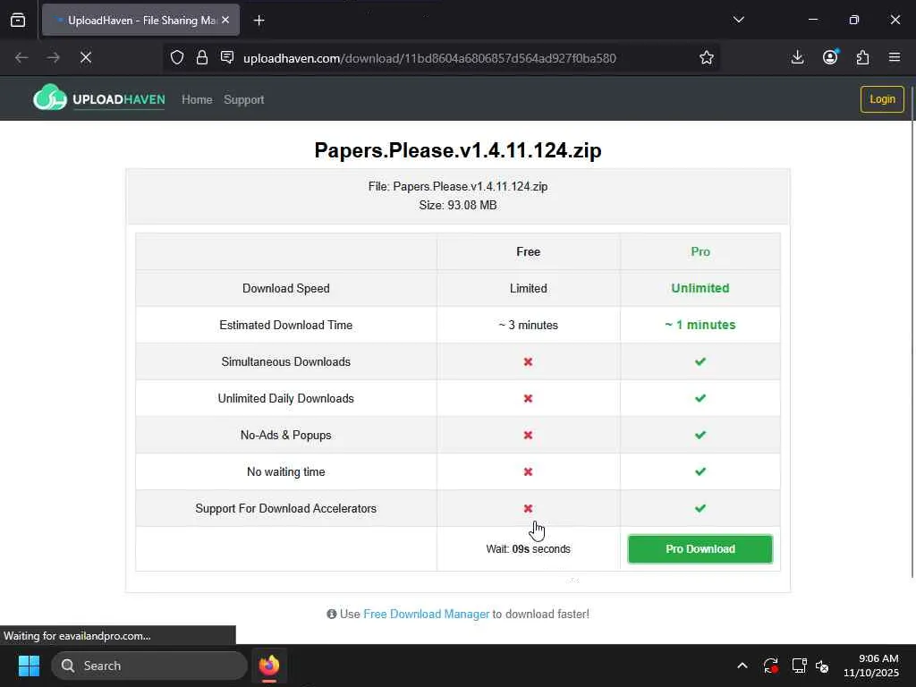Click the Papers.Please.v1.4.11.124.zip heading
The height and width of the screenshot is (687, 916).
pyautogui.click(x=458, y=150)
